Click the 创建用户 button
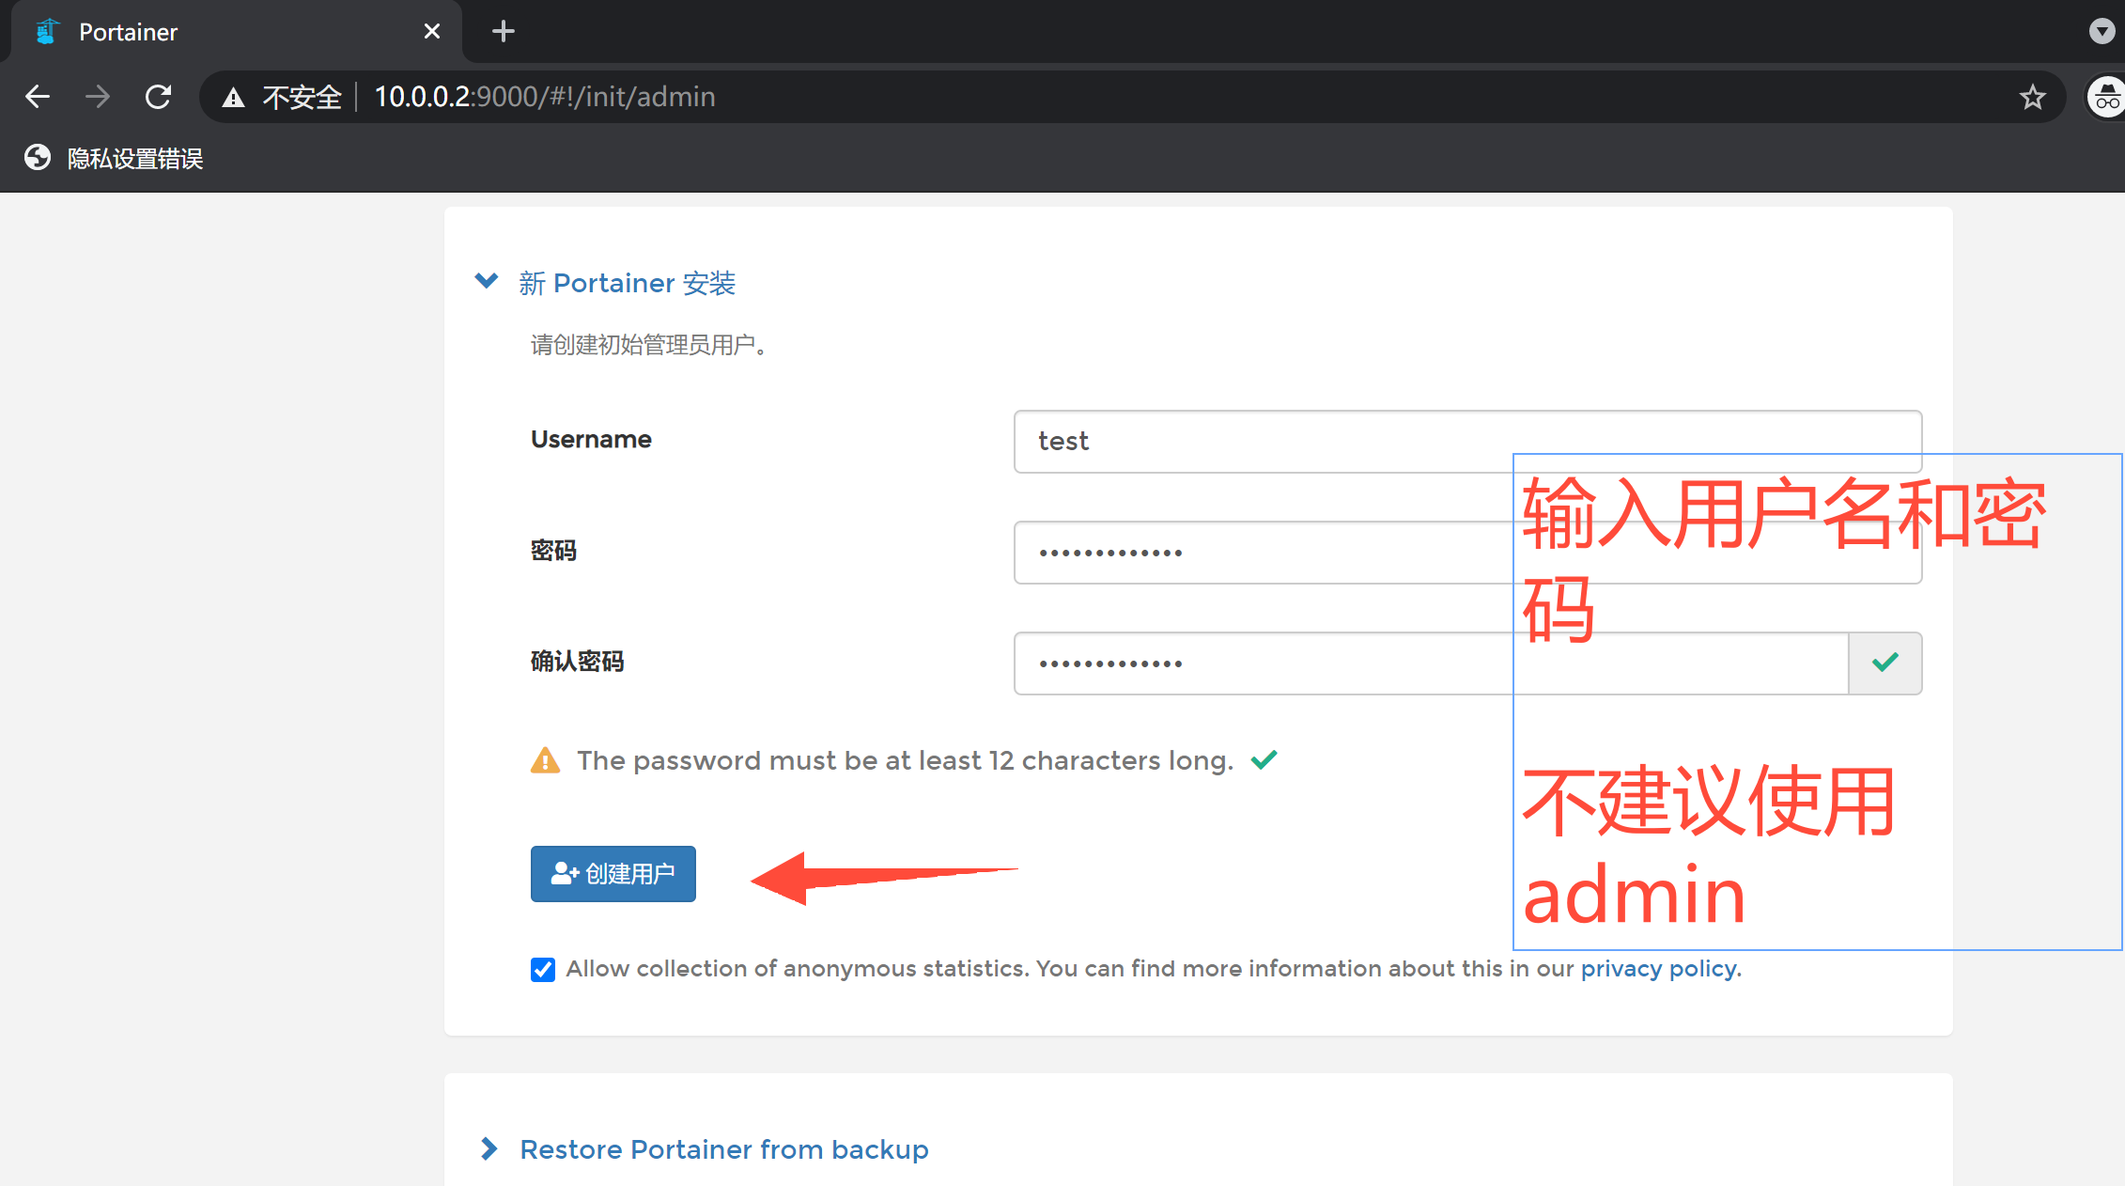The height and width of the screenshot is (1186, 2125). pos(613,874)
